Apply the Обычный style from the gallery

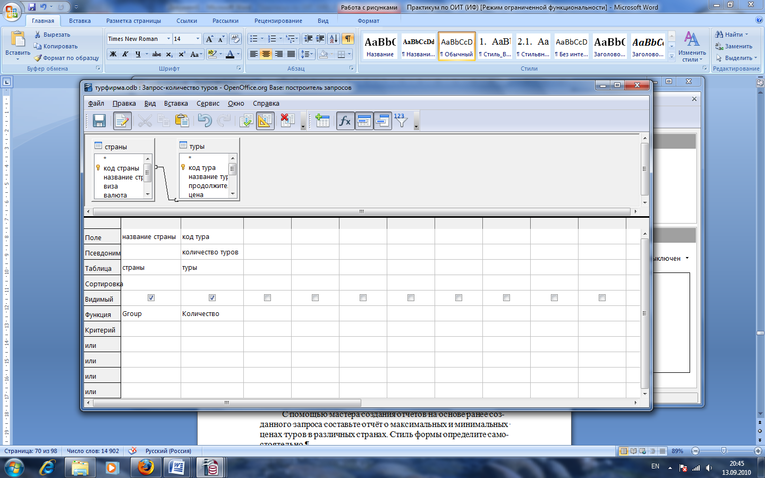[x=457, y=46]
